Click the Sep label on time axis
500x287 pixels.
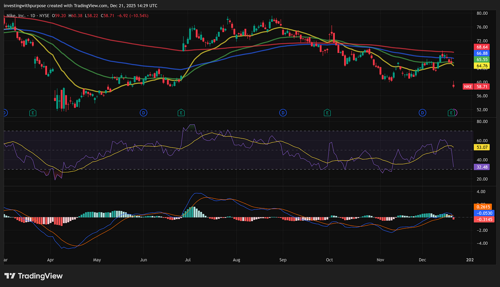283,260
